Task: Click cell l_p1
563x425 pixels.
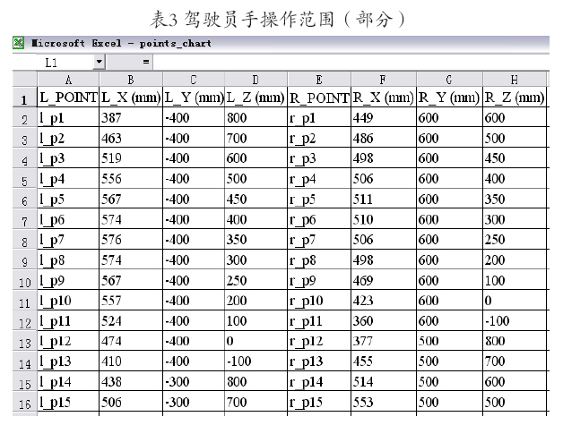Action: point(68,117)
